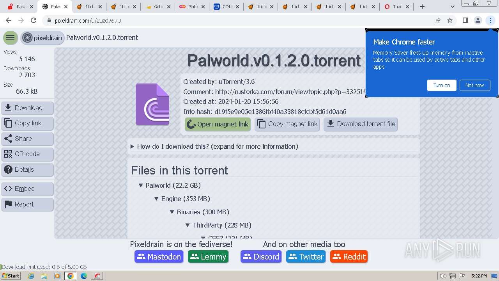Open pixeldrain Mastodon page
Screen dimensions: 499x281
(159, 257)
